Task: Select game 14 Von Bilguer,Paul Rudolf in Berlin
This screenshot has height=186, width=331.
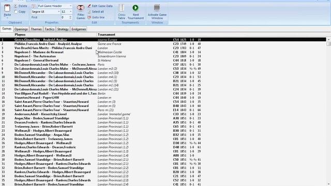Action: tap(163, 94)
